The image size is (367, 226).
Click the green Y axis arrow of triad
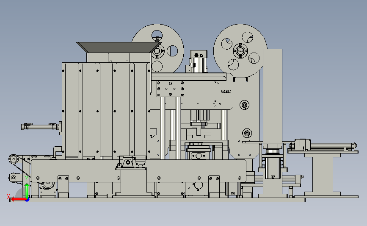click(27, 190)
